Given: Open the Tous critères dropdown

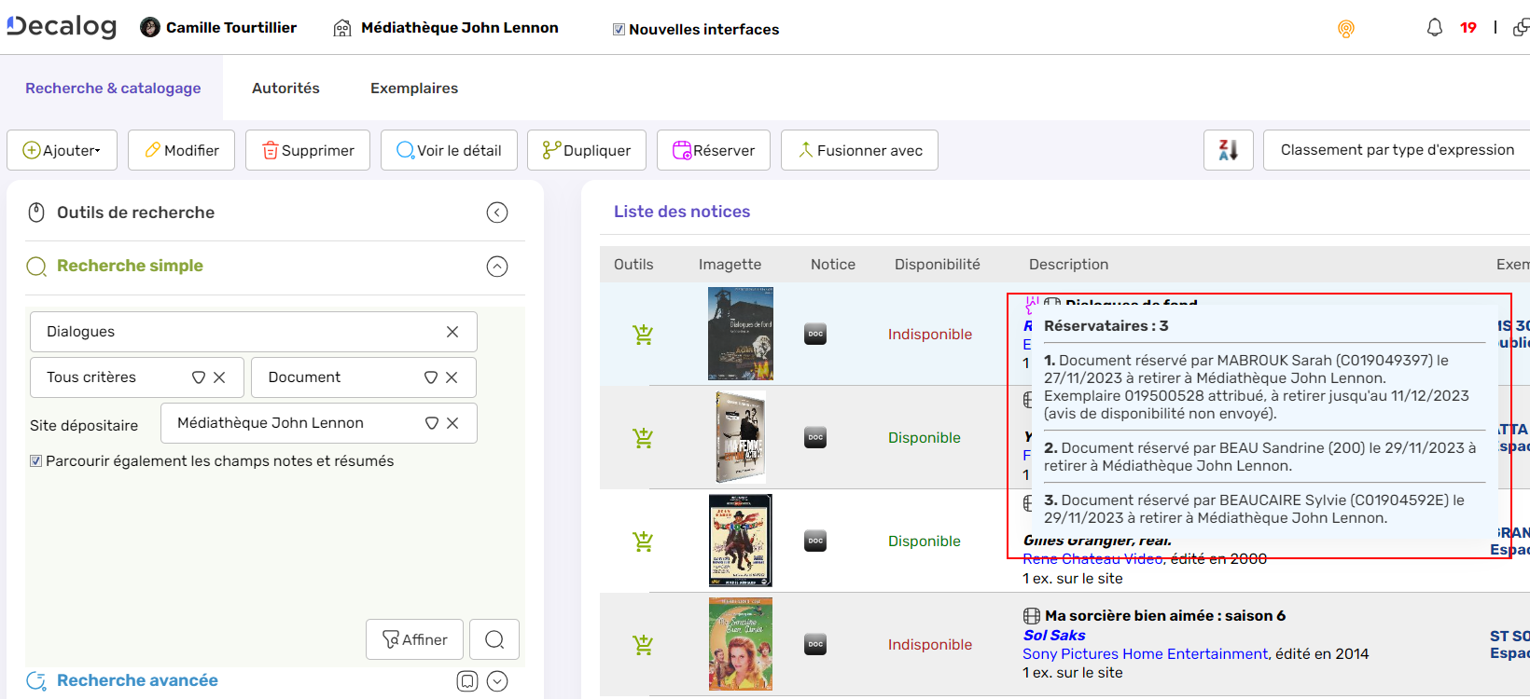Looking at the screenshot, I should [198, 377].
